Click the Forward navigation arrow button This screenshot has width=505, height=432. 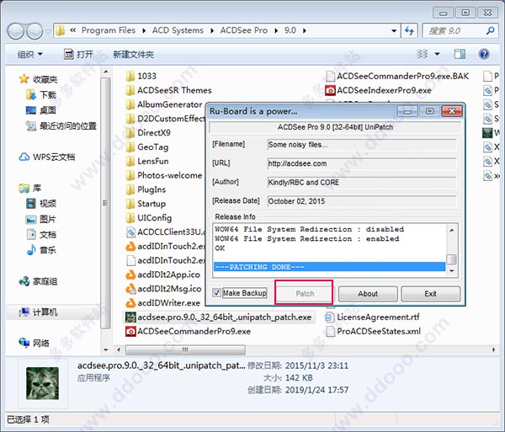coord(35,31)
